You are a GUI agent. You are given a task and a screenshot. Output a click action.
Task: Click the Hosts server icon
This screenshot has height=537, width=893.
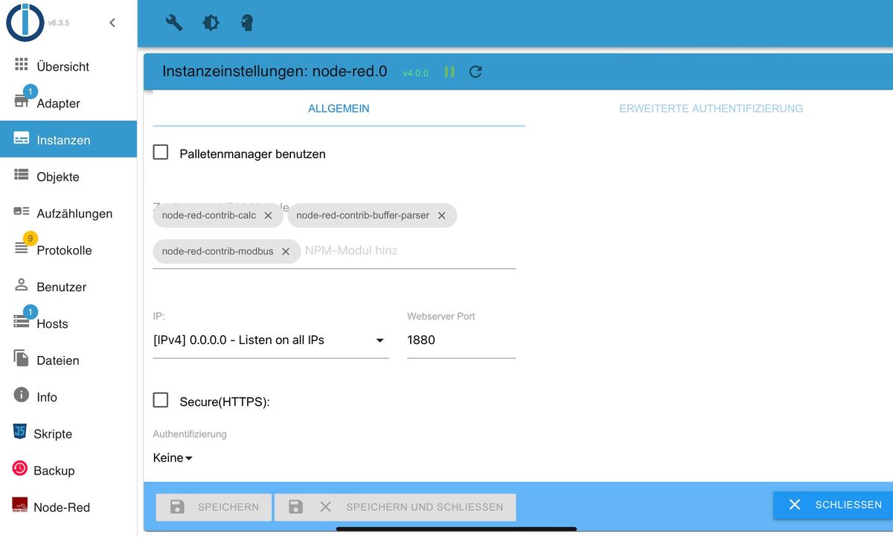[21, 322]
